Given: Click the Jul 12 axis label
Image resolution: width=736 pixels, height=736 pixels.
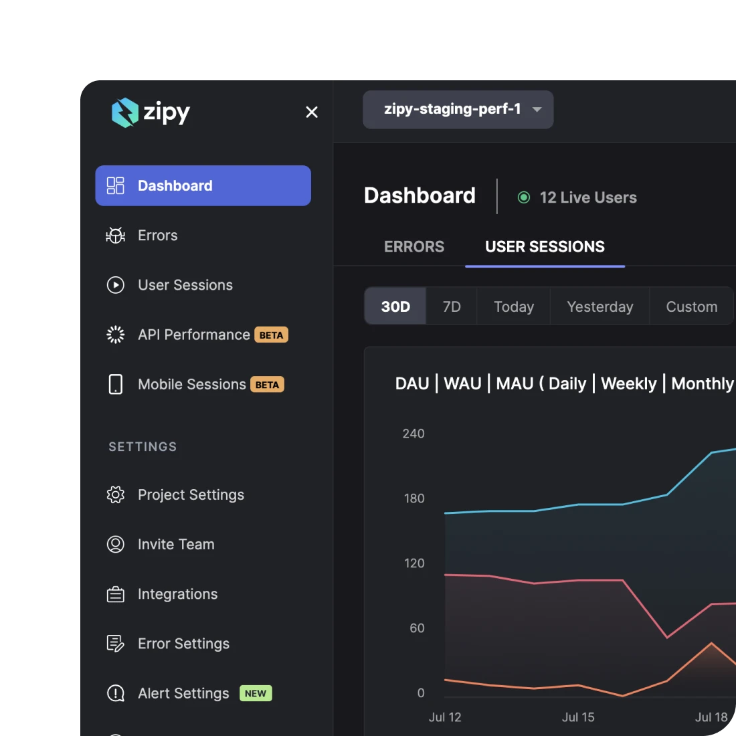Looking at the screenshot, I should point(445,717).
